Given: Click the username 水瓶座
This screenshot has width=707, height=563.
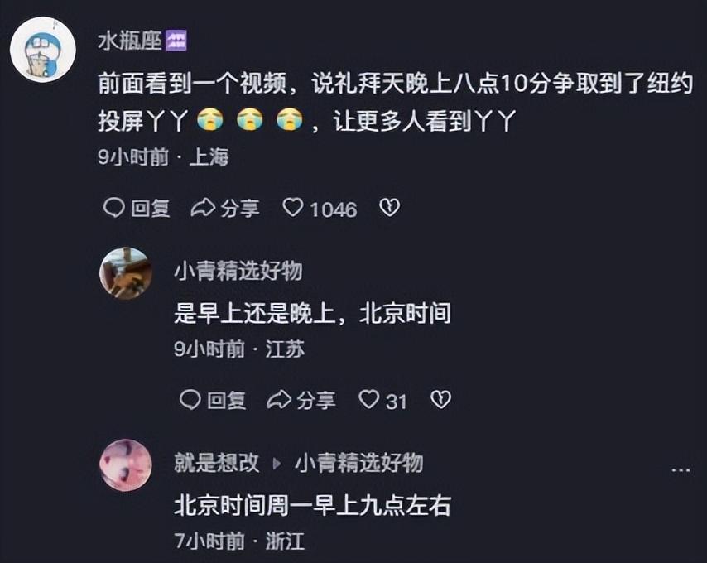Looking at the screenshot, I should (129, 41).
